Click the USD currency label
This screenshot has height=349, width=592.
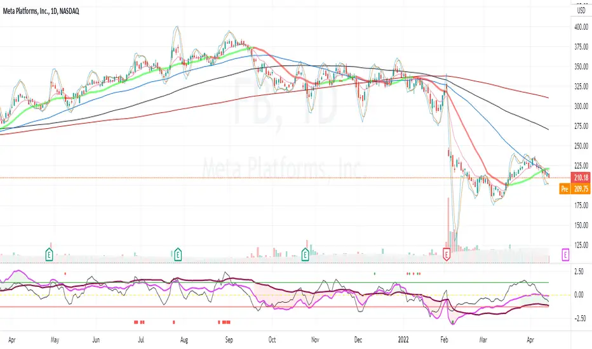click(x=581, y=11)
